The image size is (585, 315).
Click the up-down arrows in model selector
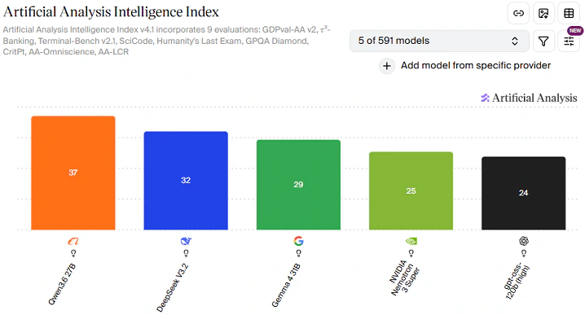tap(514, 41)
